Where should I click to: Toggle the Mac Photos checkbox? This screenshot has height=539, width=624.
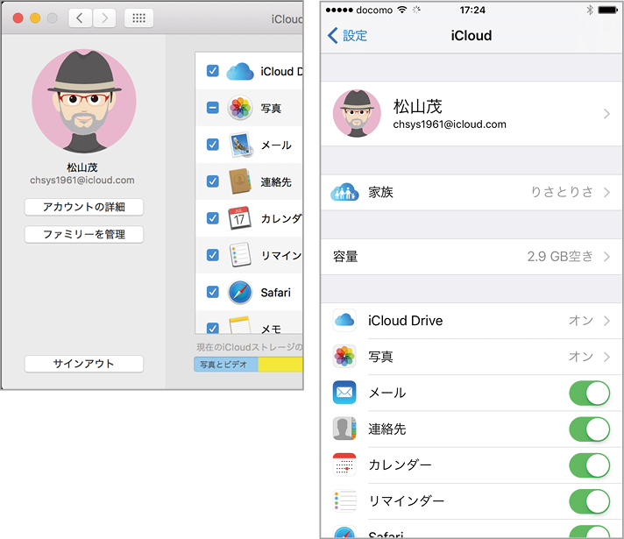pos(212,108)
